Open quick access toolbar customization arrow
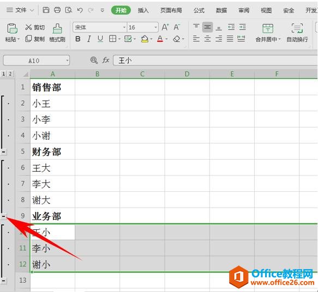The image size is (318, 292). click(x=103, y=10)
